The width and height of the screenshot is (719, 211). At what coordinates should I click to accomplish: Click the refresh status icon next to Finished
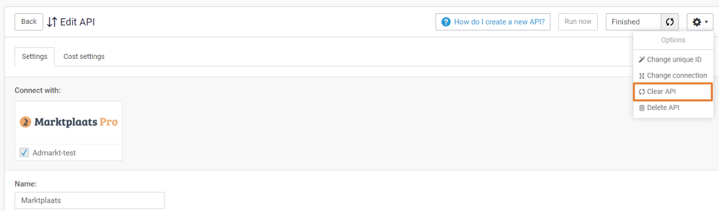[x=670, y=22]
